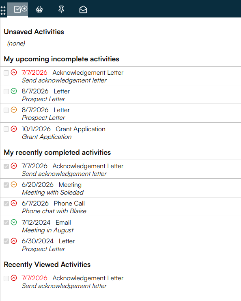Click red priority icon beside Phone Call
Viewport: 241px width, 301px height.
[14, 203]
